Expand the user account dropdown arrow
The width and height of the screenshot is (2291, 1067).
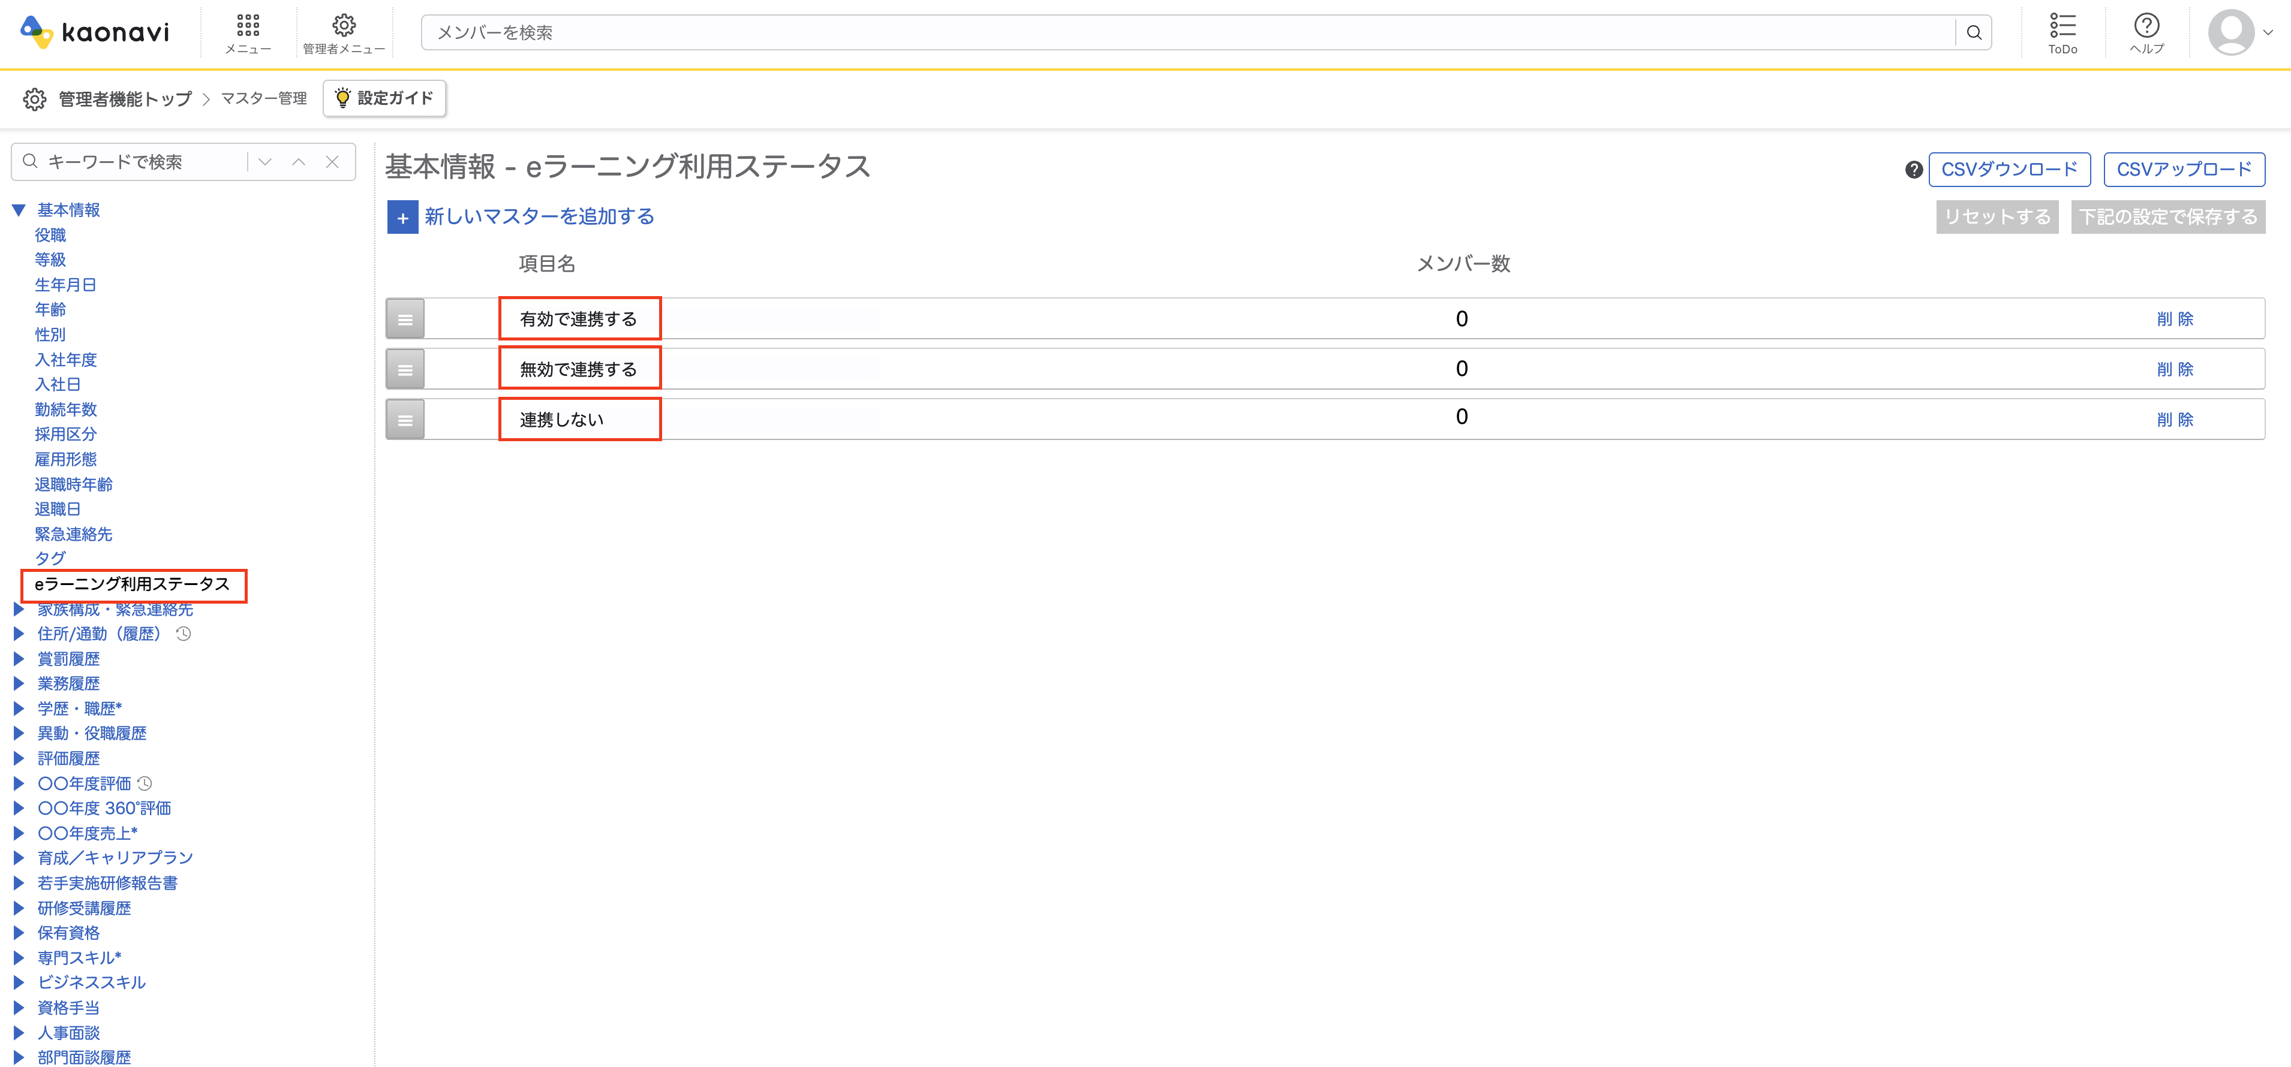pyautogui.click(x=2269, y=33)
